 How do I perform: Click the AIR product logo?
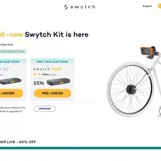click(x=6, y=69)
